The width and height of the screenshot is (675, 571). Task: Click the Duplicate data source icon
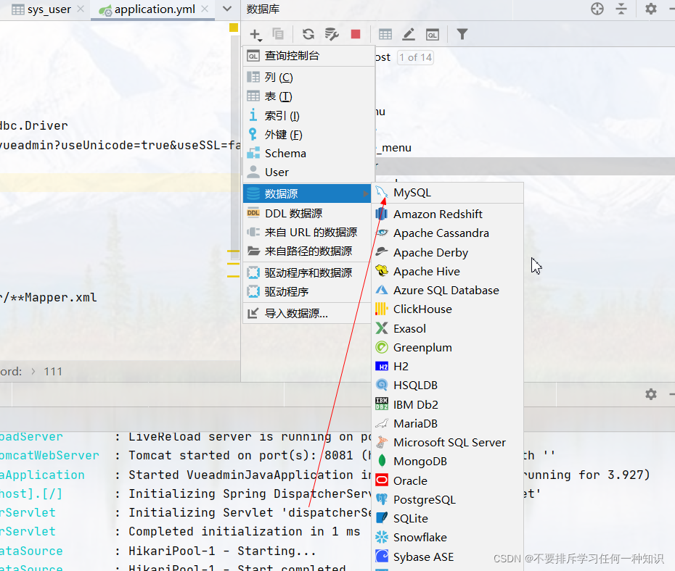278,34
